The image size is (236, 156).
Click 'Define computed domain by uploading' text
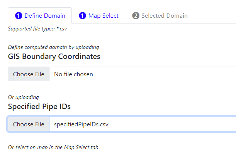pyautogui.click(x=53, y=47)
